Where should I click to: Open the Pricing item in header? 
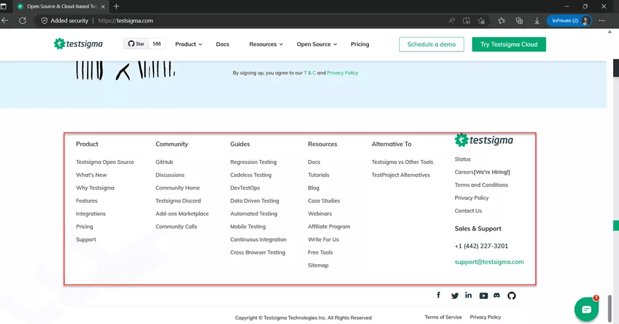tap(360, 44)
